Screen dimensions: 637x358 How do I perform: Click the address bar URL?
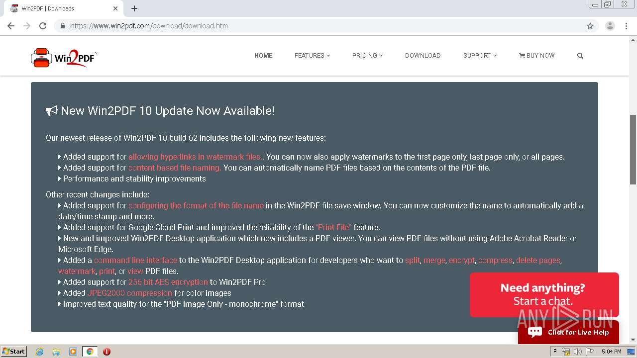click(149, 26)
